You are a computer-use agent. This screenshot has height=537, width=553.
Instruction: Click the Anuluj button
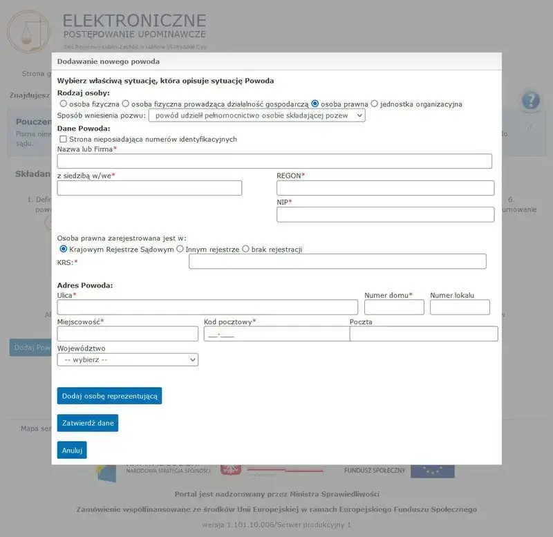[x=73, y=449]
